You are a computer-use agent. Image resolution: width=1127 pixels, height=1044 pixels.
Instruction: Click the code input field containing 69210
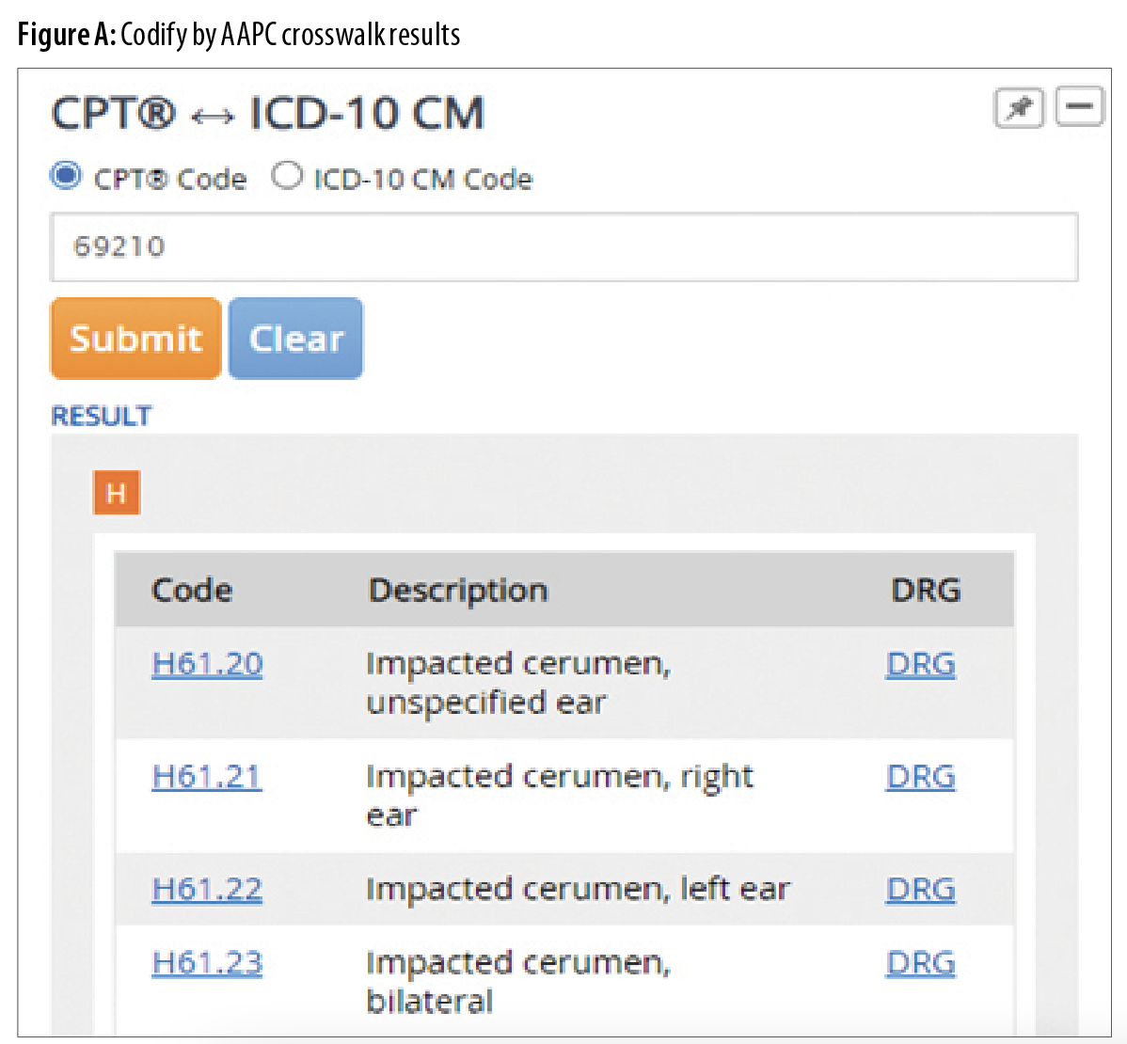(x=563, y=247)
